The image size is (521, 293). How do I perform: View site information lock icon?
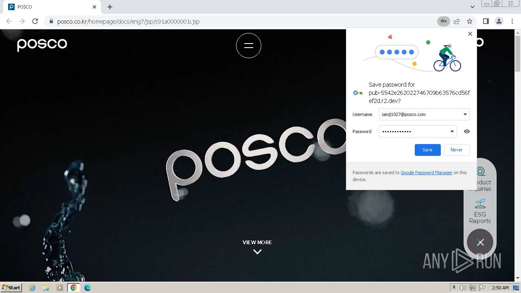point(51,22)
